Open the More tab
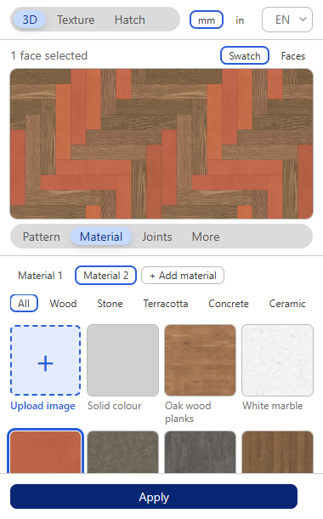323x519 pixels. tap(206, 237)
